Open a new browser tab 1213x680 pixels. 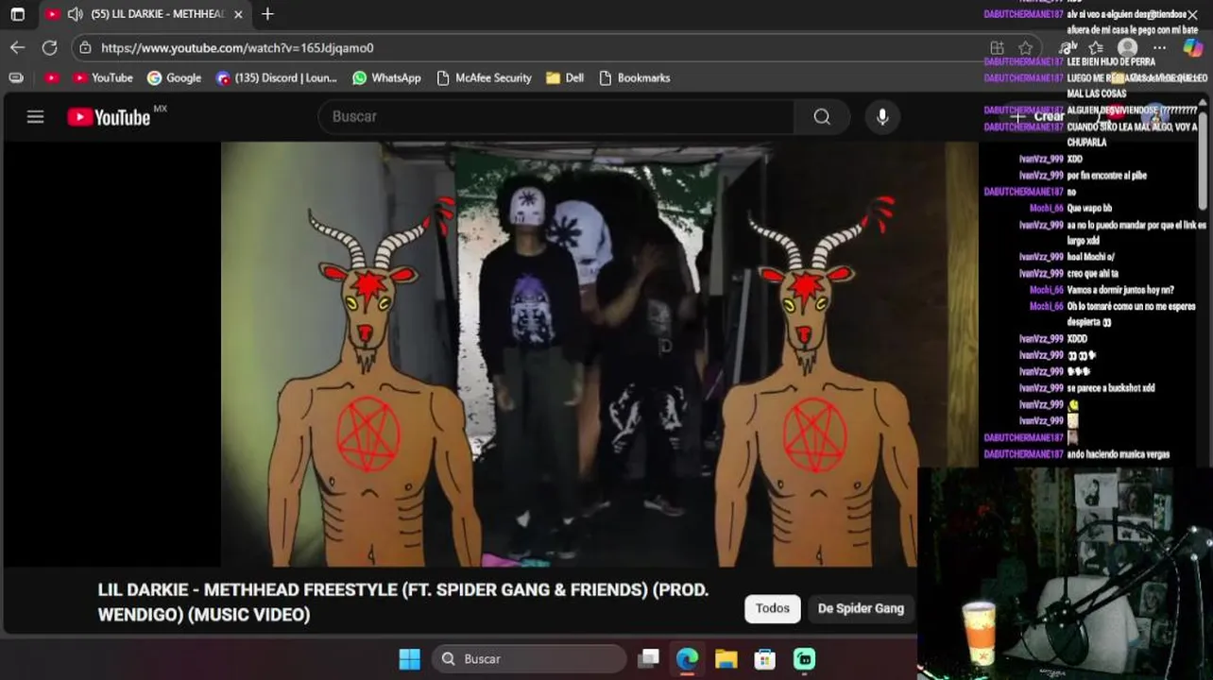click(267, 14)
